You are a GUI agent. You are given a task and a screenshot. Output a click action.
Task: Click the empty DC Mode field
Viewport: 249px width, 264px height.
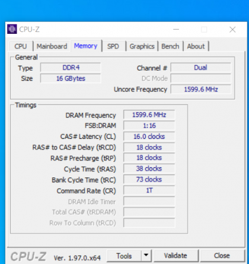coord(201,78)
